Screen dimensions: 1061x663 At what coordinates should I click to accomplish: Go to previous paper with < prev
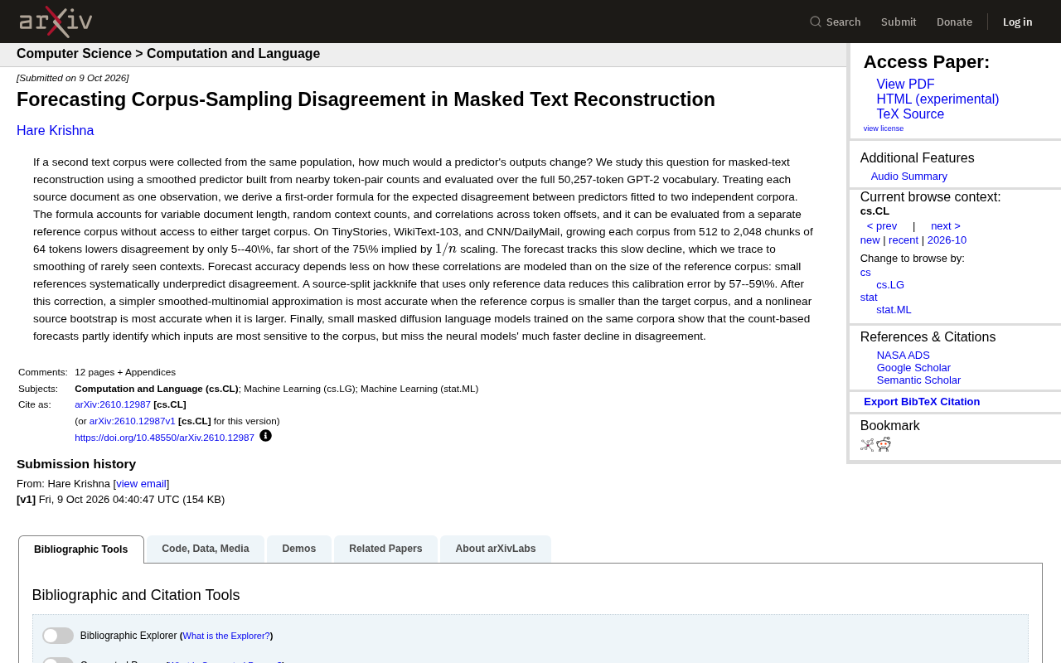pos(882,226)
